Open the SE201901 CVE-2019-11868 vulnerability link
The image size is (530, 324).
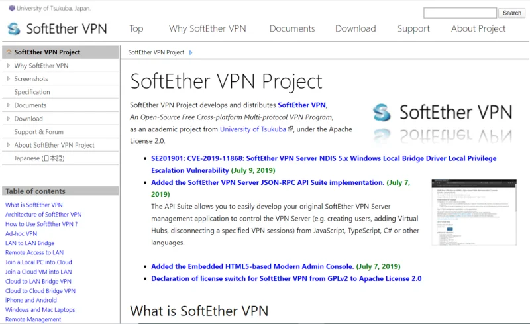(x=323, y=164)
